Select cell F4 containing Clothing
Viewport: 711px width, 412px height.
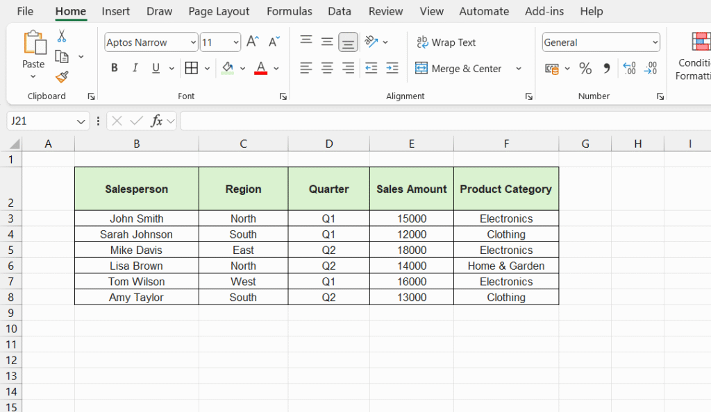coord(505,234)
